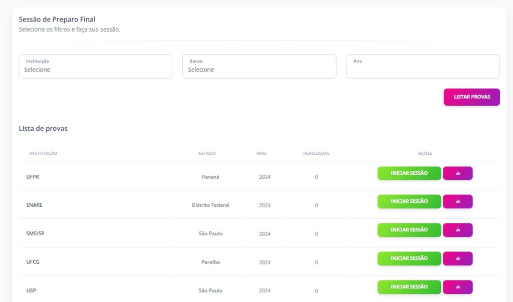Viewport: 513px width, 302px height.
Task: Click year 2024 in the SMS/SP row
Action: coord(265,233)
